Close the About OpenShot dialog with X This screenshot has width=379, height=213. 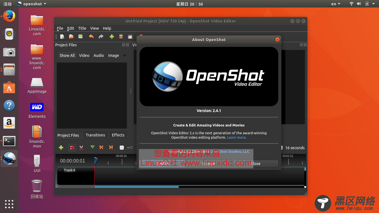[277, 40]
